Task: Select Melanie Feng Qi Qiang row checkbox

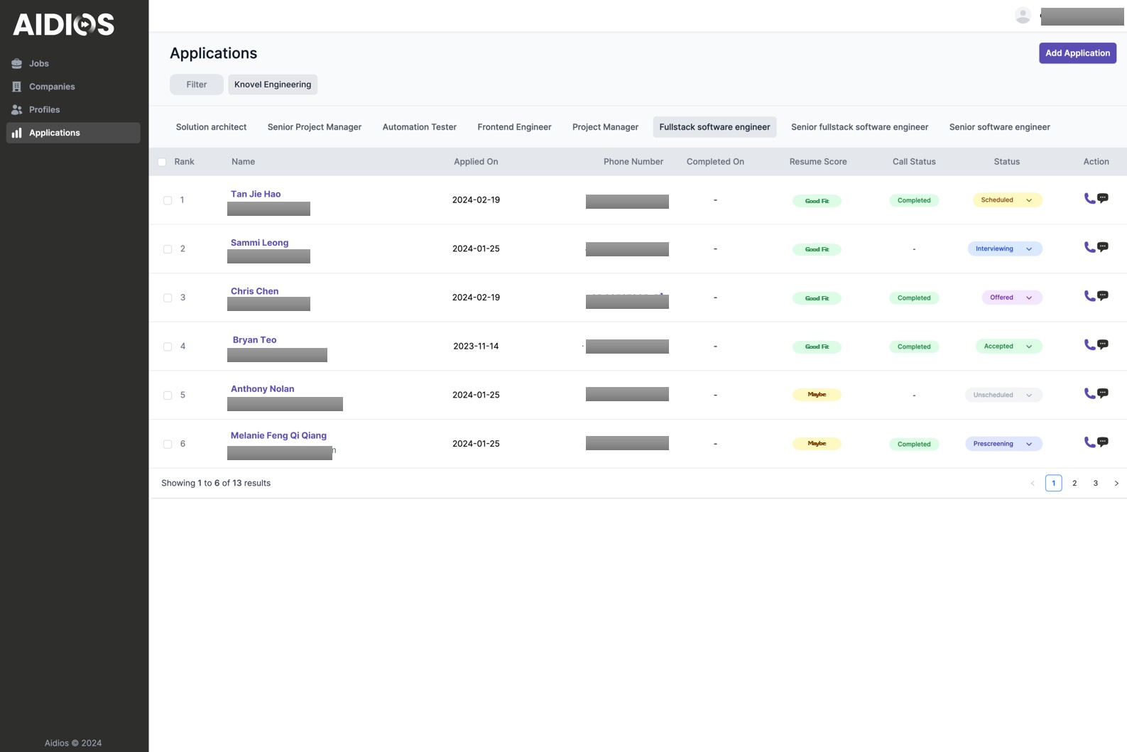Action: pos(168,445)
